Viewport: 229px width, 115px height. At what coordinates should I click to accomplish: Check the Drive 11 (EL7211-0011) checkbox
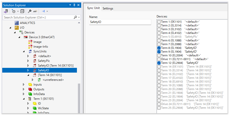[x=159, y=59]
